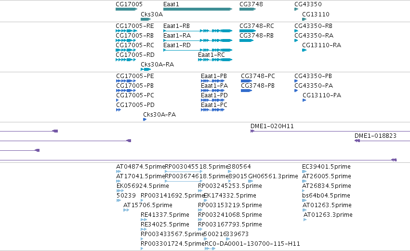The width and height of the screenshot is (410, 251).
Task: Open EST EK056924.5prime
Action: click(143, 186)
